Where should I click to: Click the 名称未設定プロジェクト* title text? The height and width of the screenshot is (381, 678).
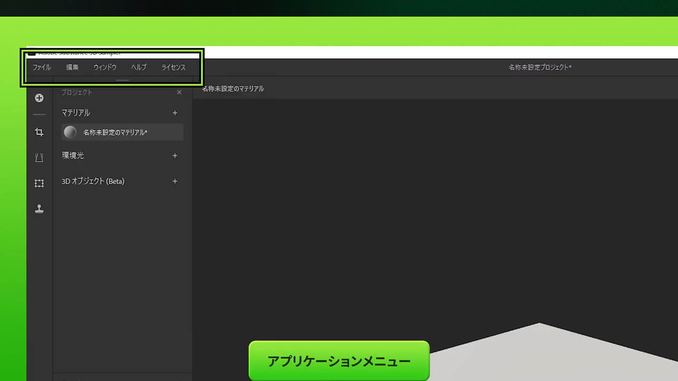pyautogui.click(x=540, y=67)
